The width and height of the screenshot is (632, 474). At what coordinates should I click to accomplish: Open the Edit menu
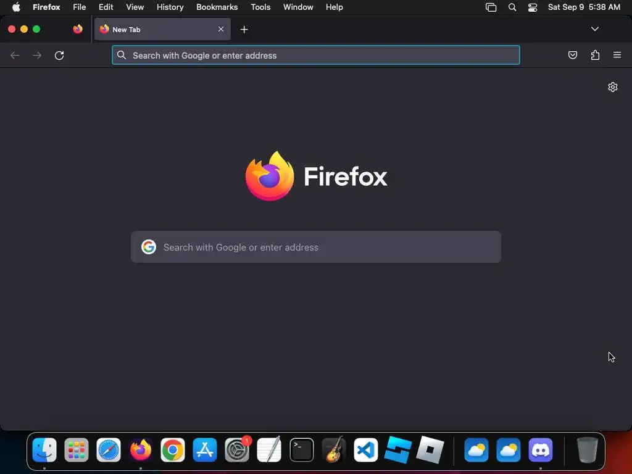click(106, 7)
